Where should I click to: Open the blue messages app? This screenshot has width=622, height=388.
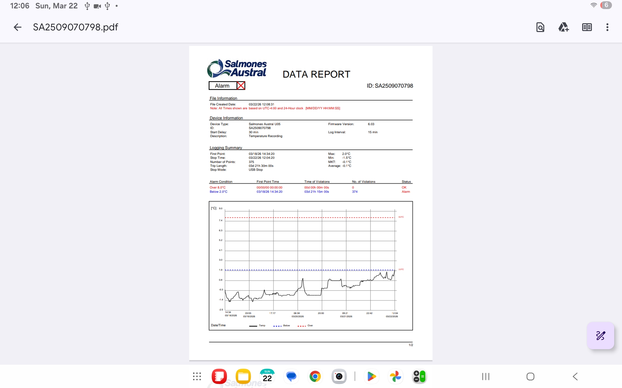291,376
